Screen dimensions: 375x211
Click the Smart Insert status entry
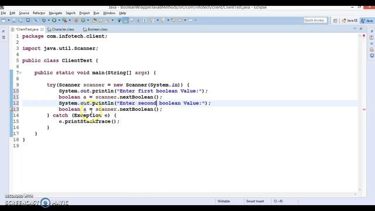[x=255, y=202]
